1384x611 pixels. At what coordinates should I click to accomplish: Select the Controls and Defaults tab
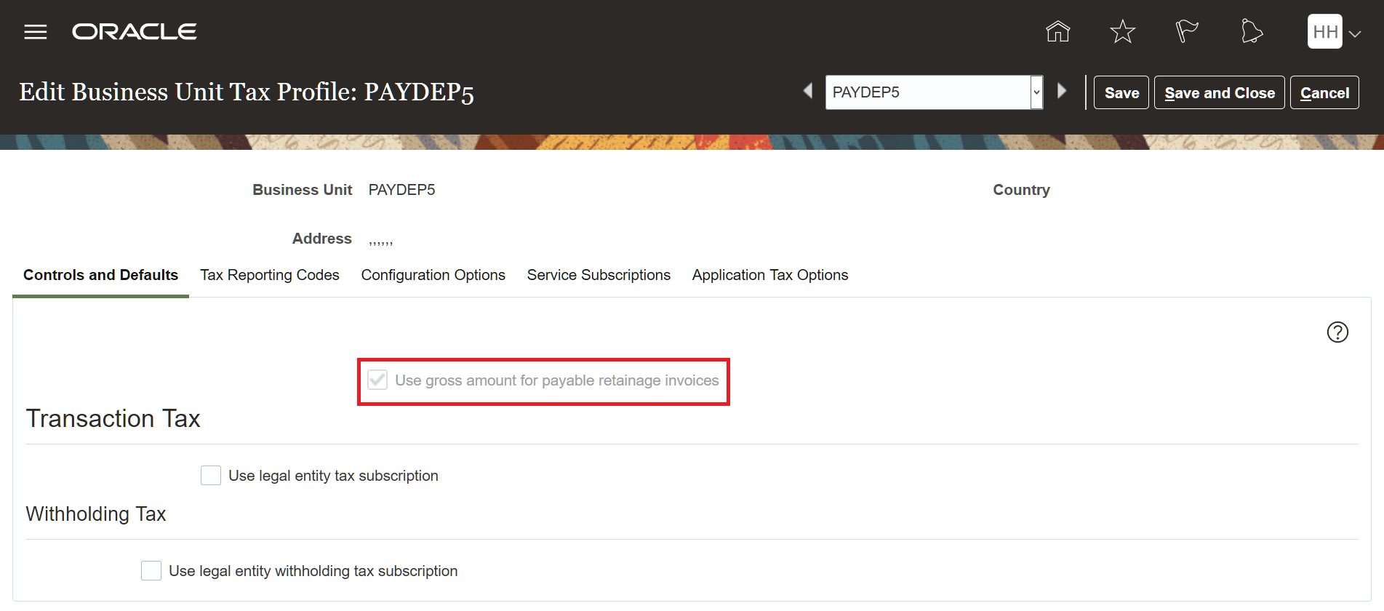pos(100,275)
